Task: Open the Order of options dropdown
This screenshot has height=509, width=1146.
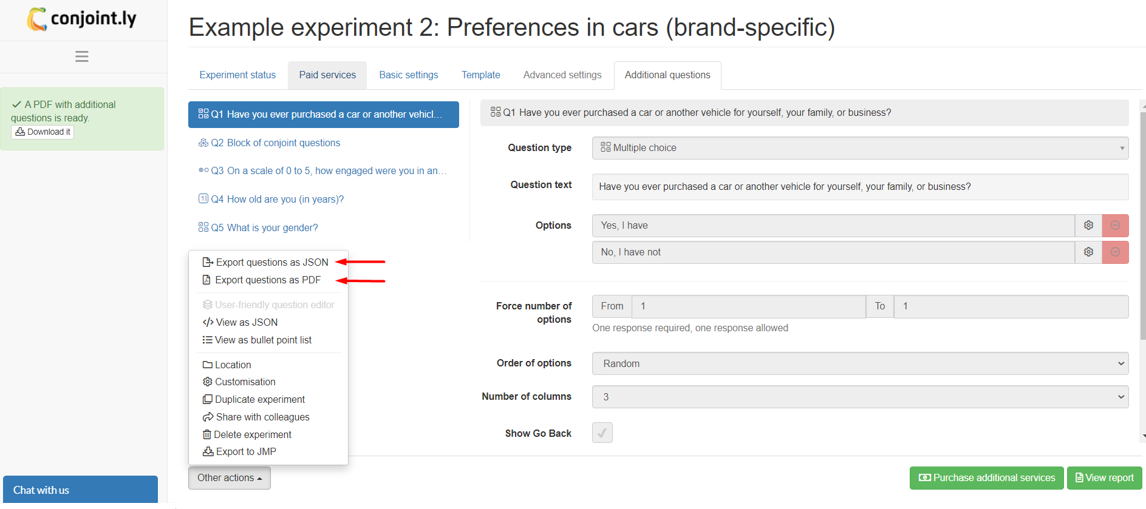Action: (x=860, y=364)
